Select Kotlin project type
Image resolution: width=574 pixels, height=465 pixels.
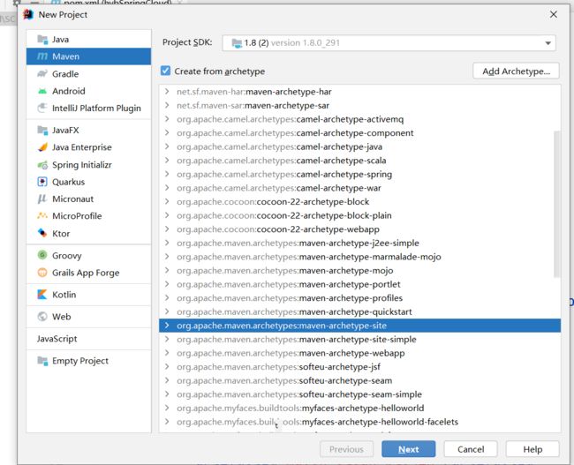(88, 294)
